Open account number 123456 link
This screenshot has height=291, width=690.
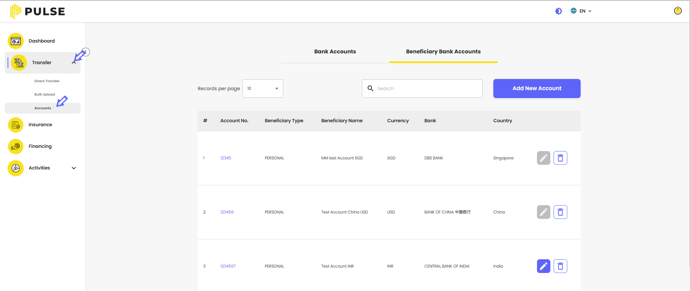click(227, 212)
